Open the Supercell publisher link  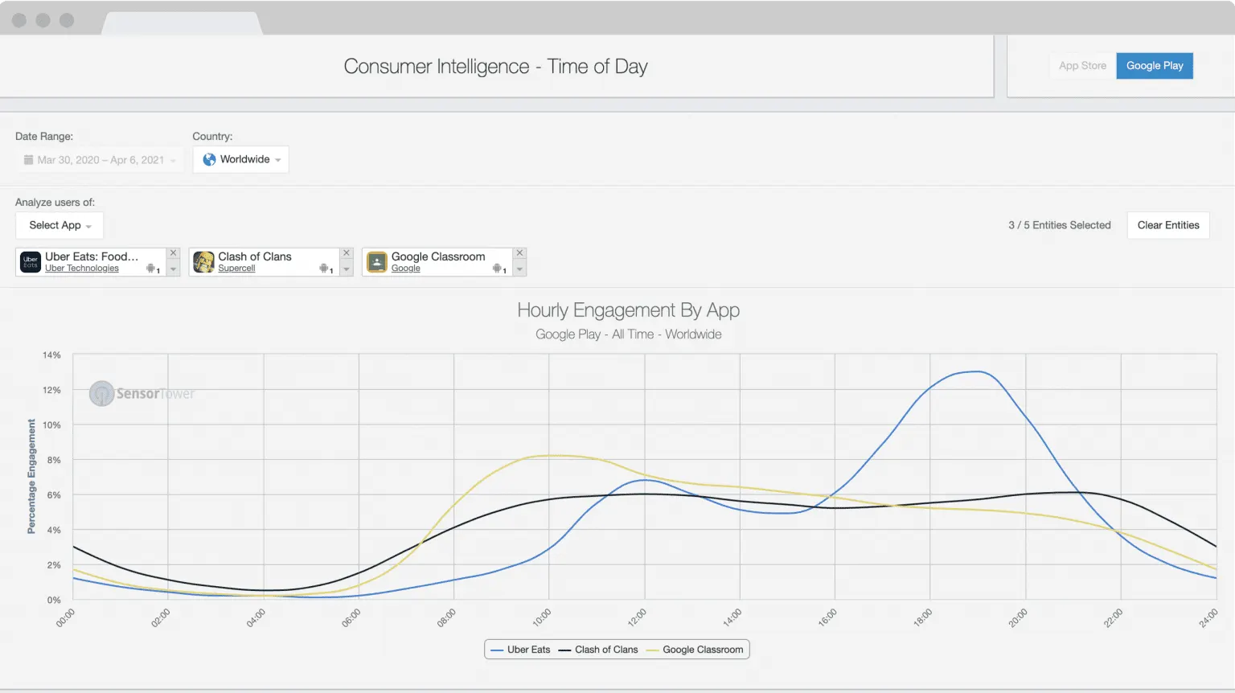pyautogui.click(x=236, y=269)
